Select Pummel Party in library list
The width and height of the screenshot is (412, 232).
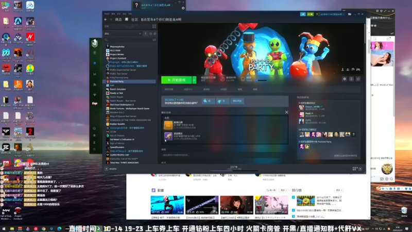[117, 81]
